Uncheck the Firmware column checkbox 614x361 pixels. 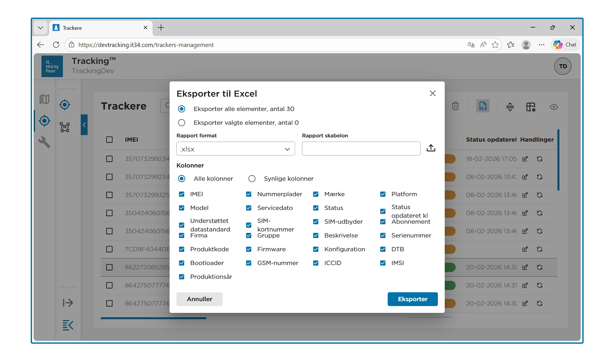248,249
